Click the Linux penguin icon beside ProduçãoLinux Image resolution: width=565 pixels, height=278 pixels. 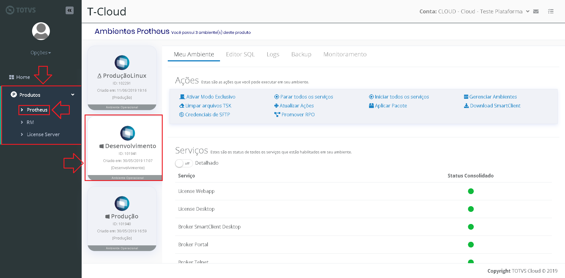tap(99, 76)
